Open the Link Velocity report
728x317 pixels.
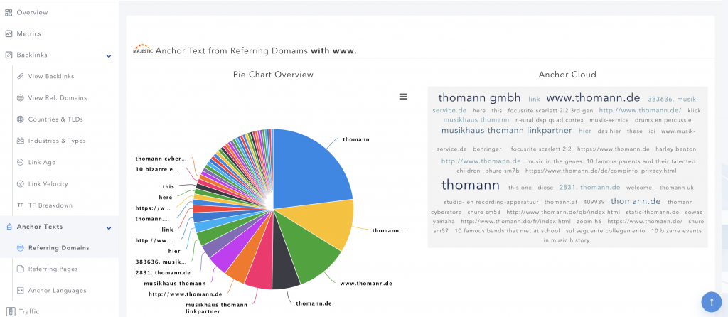click(x=48, y=184)
